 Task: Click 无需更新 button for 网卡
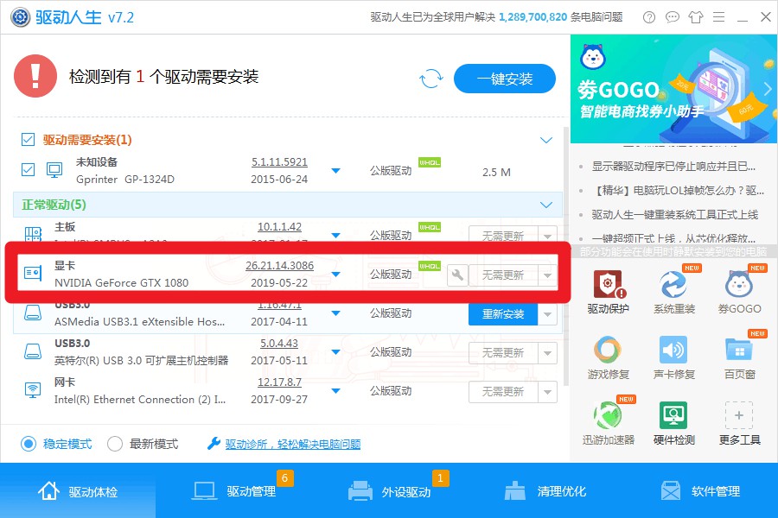coord(503,392)
